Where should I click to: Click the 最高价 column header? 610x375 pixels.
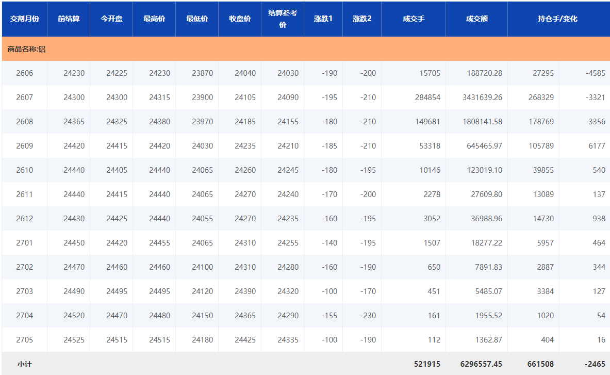[x=154, y=19]
